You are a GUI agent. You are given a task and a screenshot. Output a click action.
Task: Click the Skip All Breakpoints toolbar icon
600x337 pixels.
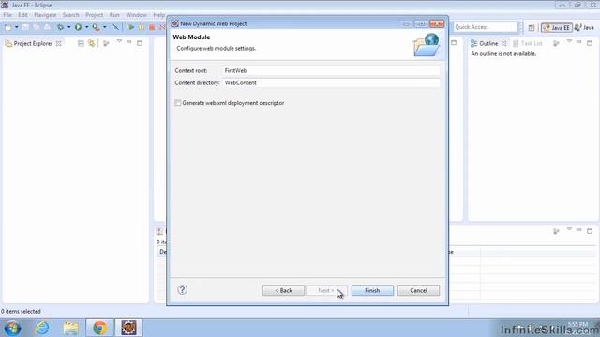[115, 27]
